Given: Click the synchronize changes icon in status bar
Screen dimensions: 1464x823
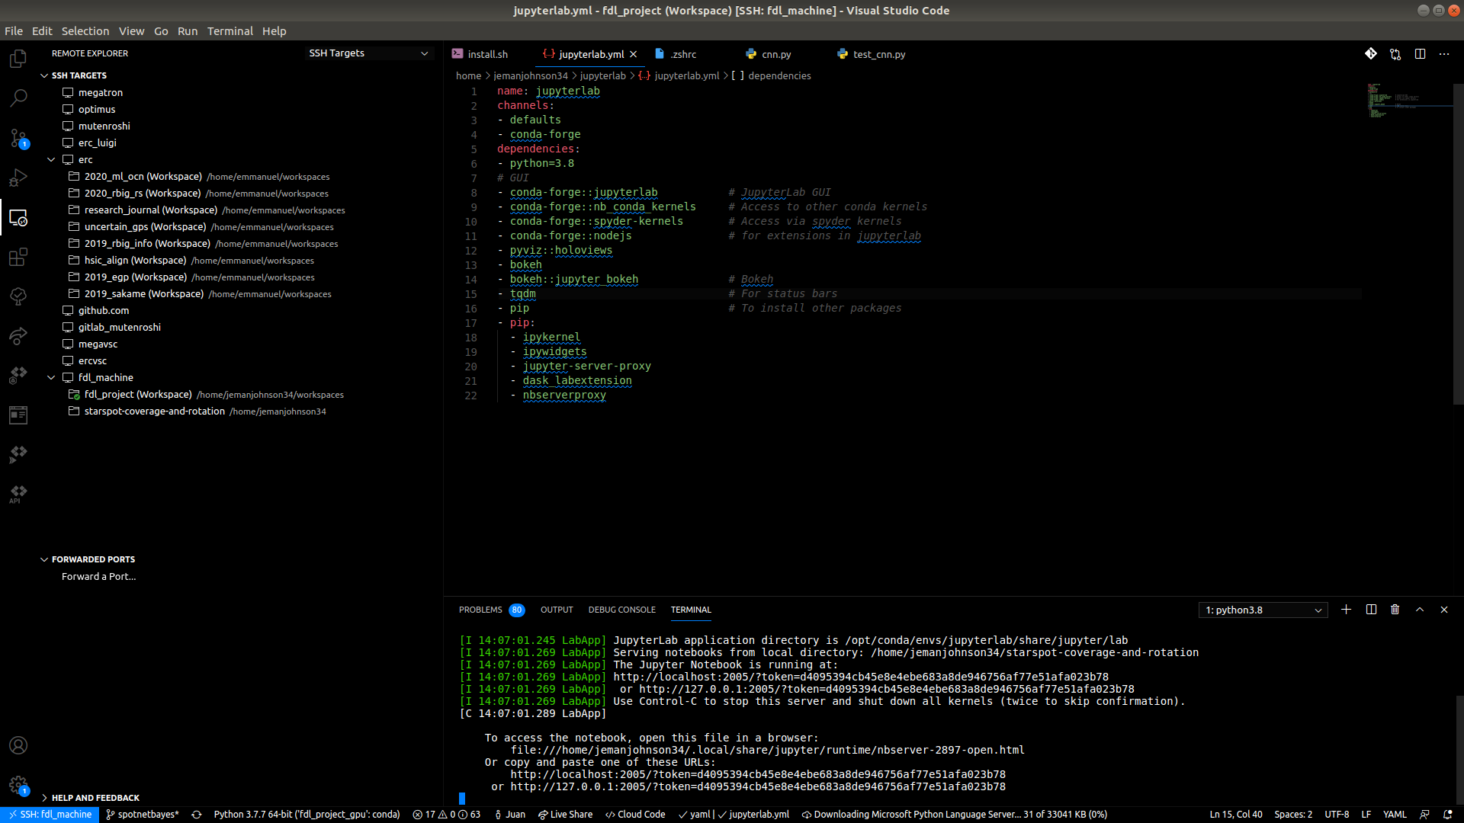Looking at the screenshot, I should click(x=197, y=815).
